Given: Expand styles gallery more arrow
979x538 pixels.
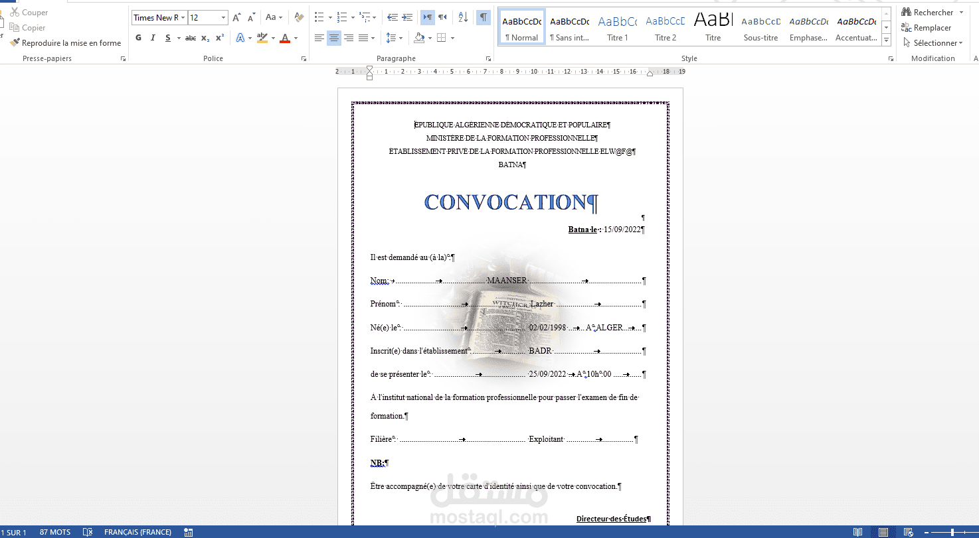Looking at the screenshot, I should (x=886, y=41).
